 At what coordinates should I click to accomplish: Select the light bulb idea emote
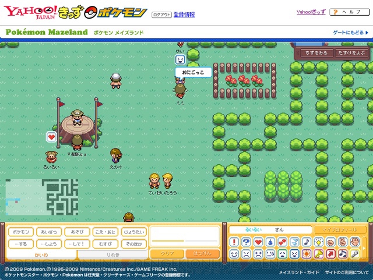[319, 242]
